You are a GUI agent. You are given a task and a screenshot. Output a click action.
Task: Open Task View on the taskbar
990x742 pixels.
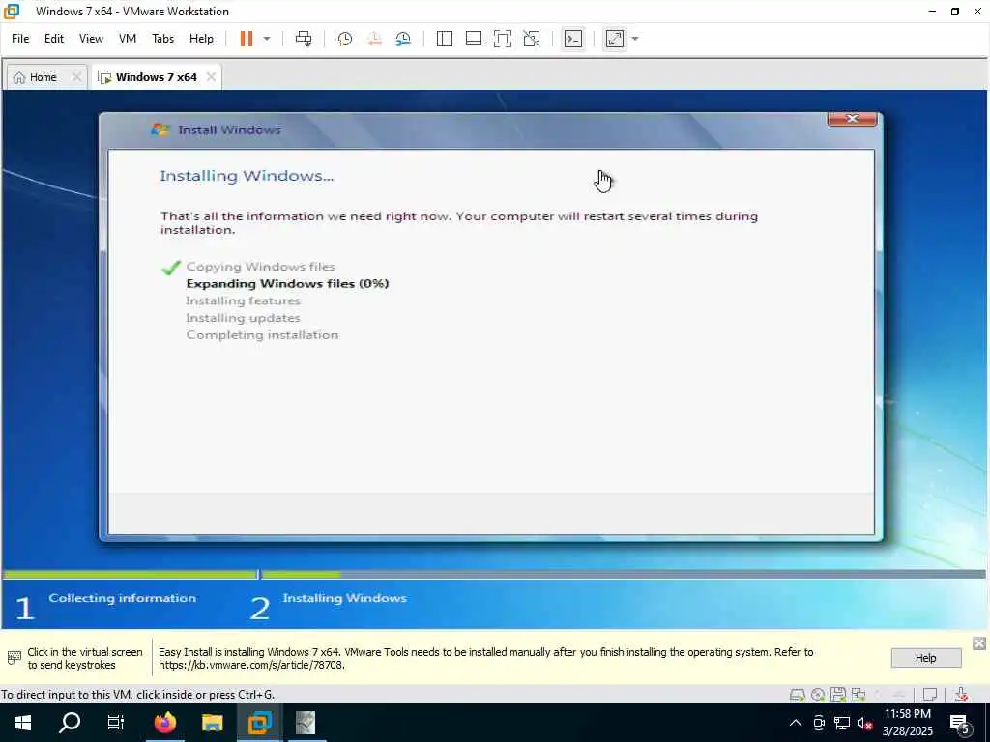116,723
